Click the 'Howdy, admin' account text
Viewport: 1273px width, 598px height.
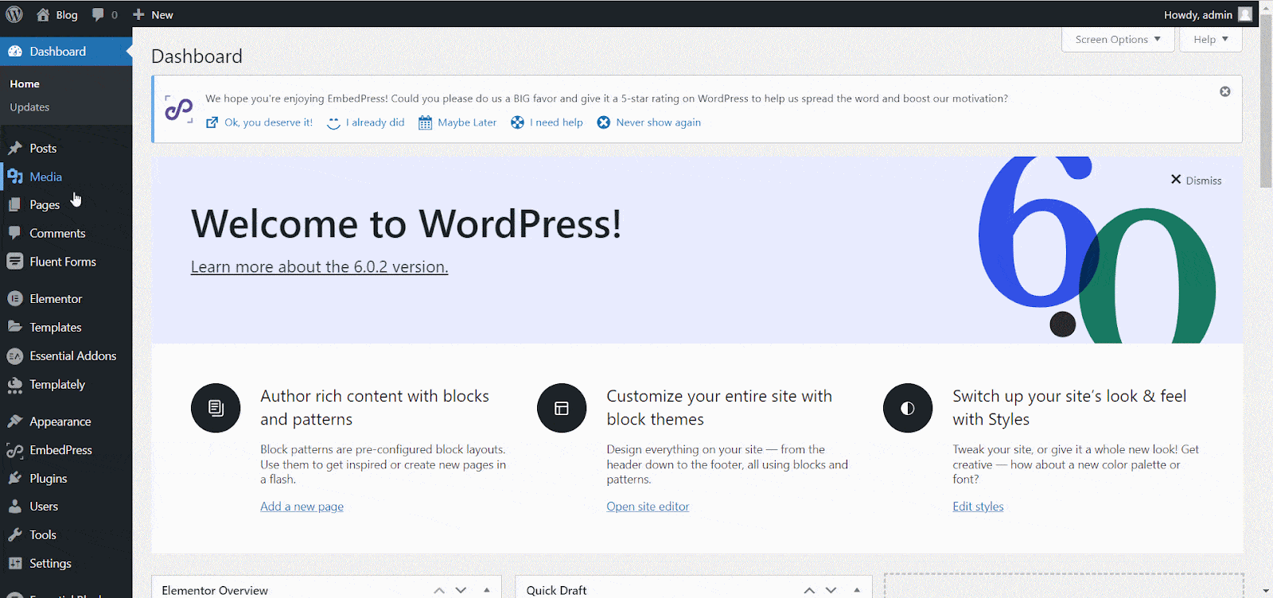pyautogui.click(x=1198, y=15)
